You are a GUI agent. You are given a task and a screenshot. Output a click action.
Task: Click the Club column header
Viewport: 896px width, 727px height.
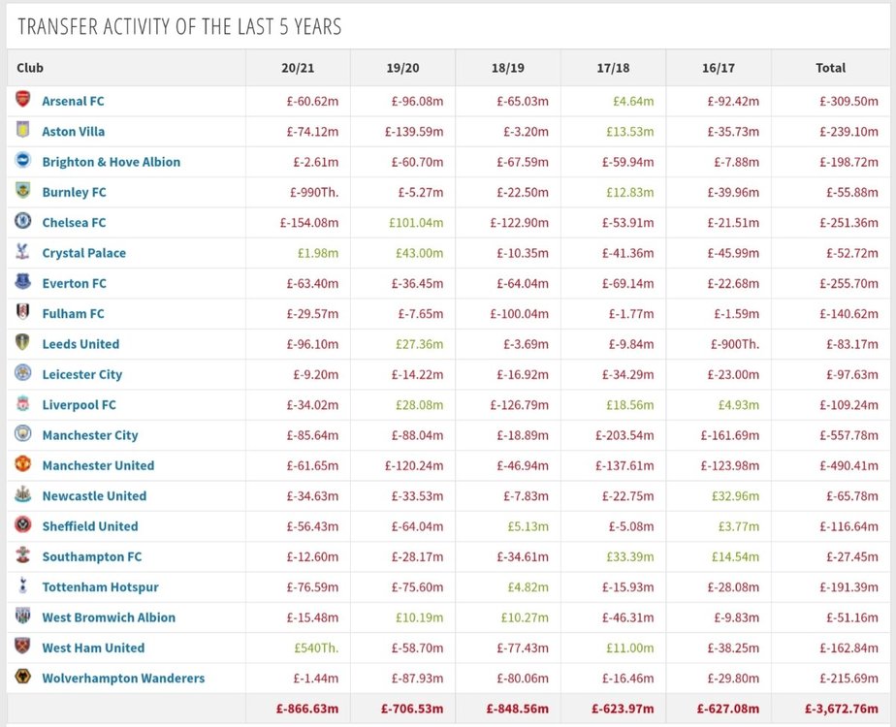(30, 68)
